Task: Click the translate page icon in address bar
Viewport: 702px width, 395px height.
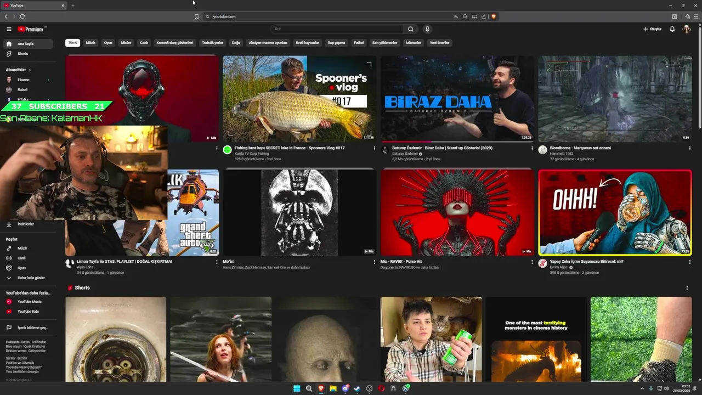Action: click(455, 16)
